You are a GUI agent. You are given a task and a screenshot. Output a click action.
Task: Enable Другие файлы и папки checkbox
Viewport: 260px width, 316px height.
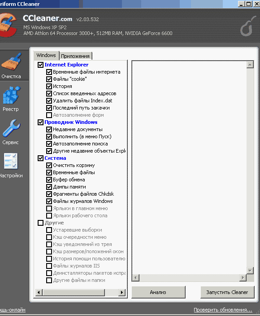[49, 281]
